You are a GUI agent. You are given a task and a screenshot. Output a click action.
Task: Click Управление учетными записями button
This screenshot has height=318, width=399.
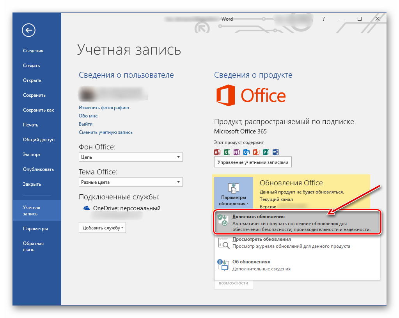point(253,162)
